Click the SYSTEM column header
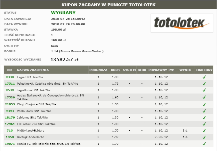The width and height of the screenshot is (217, 151). 129,70
